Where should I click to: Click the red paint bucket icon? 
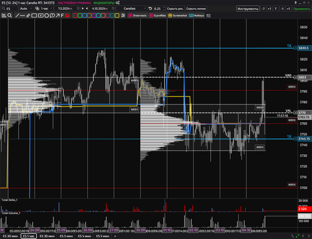click(x=67, y=16)
